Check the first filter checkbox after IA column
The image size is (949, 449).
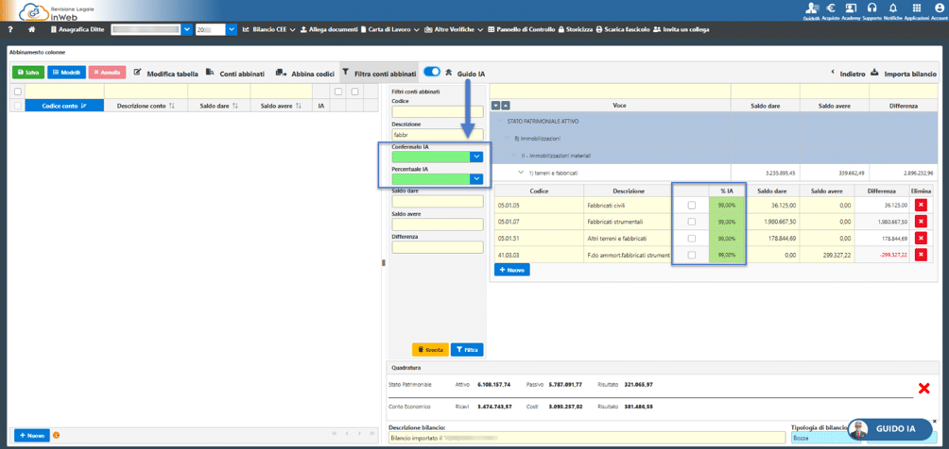click(x=338, y=91)
